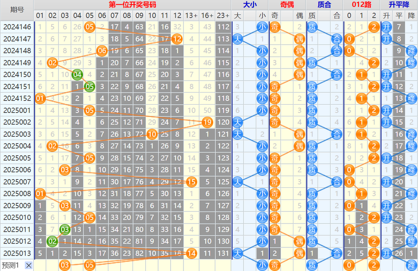Click cell 82 in row 2025013
The height and width of the screenshot is (271, 418).
coord(139,253)
